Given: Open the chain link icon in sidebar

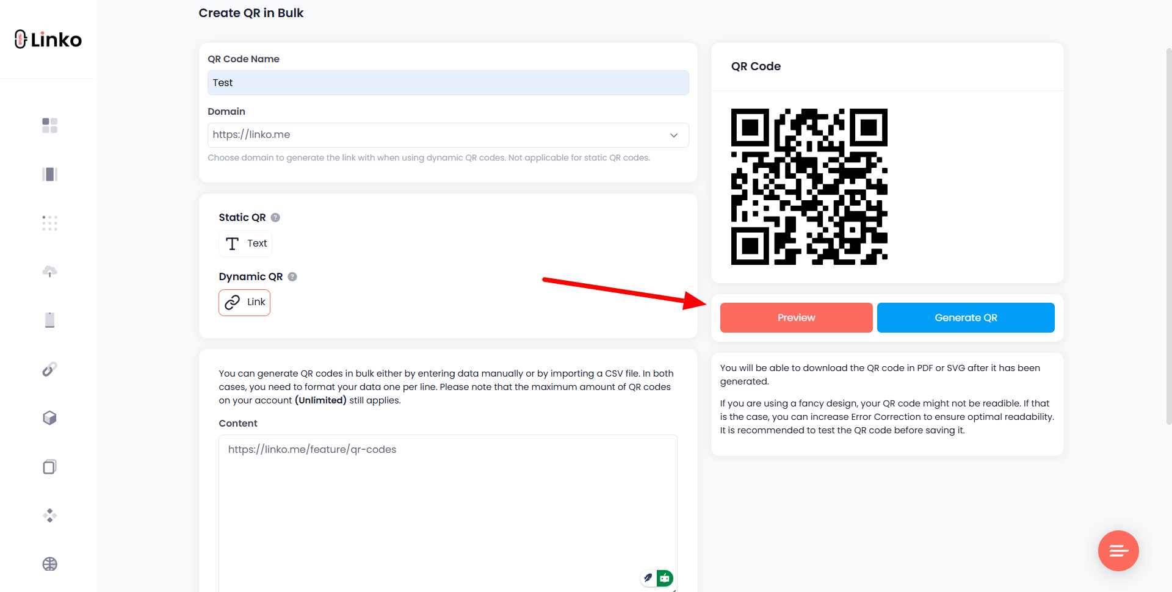Looking at the screenshot, I should tap(50, 369).
